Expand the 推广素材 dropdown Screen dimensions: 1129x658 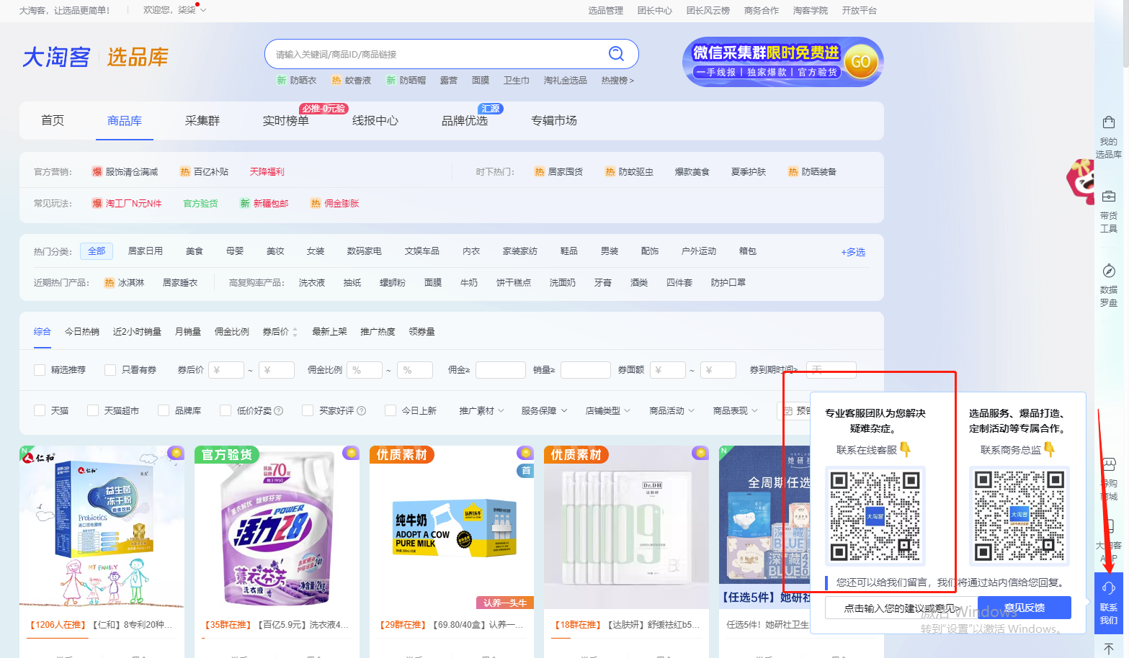(481, 411)
